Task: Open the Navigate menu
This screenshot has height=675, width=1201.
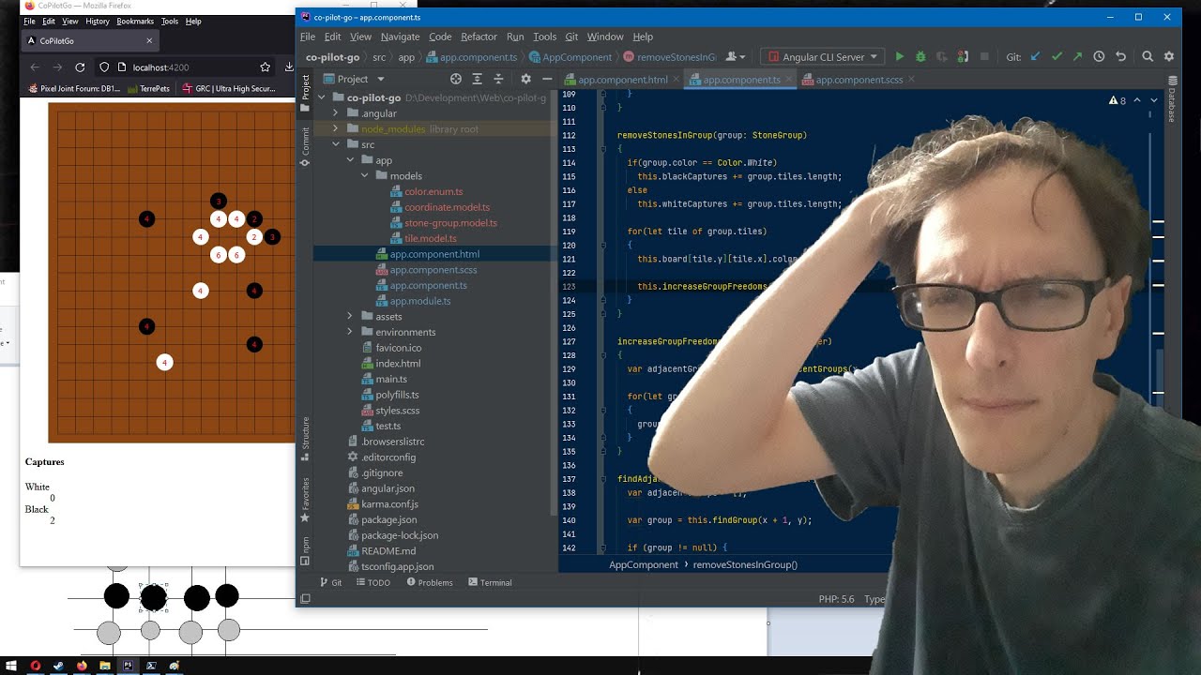Action: click(x=400, y=37)
